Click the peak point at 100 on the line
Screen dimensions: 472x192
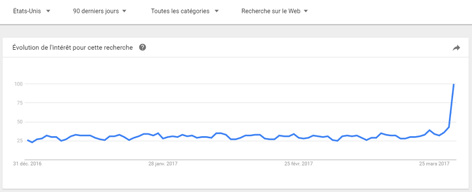(x=454, y=84)
